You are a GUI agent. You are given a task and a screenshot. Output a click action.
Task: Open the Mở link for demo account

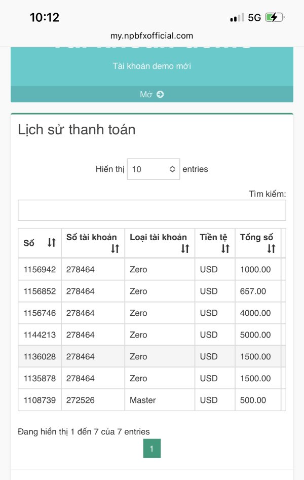pyautogui.click(x=146, y=94)
